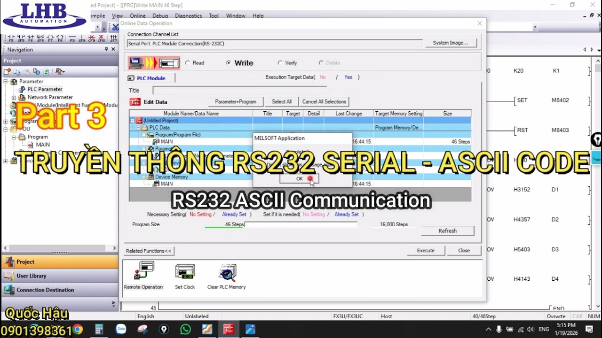Open Calculator from the taskbar
The width and height of the screenshot is (602, 338).
click(99, 330)
